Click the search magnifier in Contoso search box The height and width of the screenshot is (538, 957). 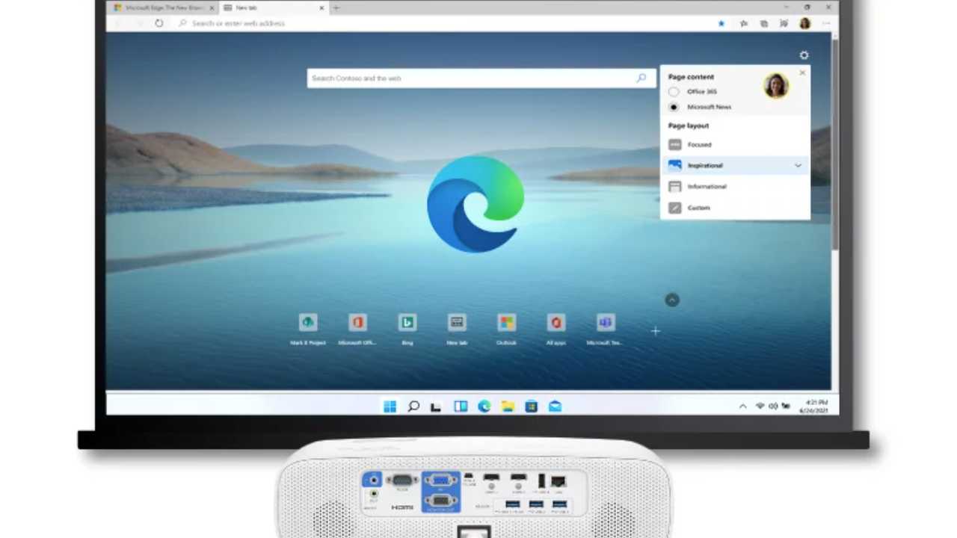pos(641,78)
